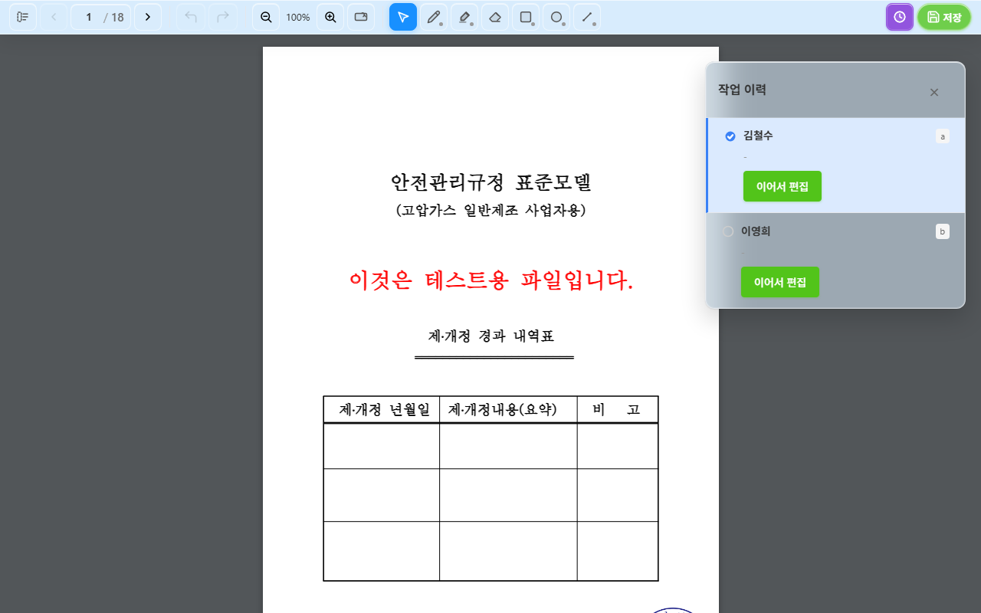Viewport: 981px width, 613px height.
Task: Click the total page count / 18
Action: 114,17
